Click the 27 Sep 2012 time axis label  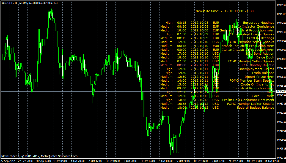[8, 161]
